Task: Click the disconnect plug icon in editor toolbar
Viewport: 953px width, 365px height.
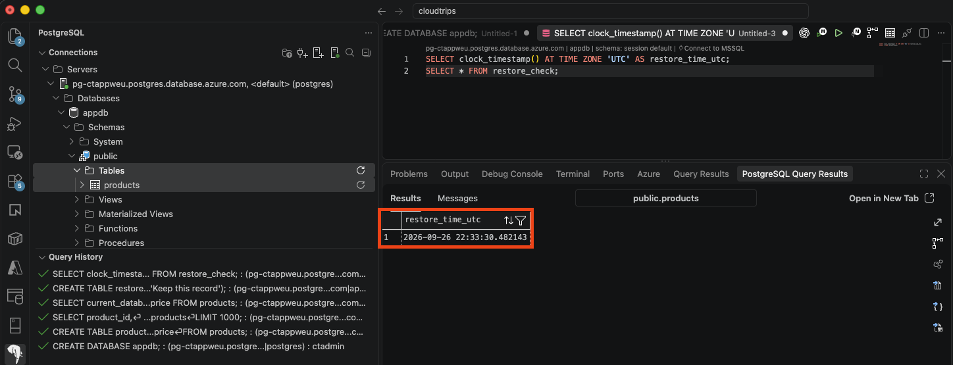Action: pyautogui.click(x=907, y=33)
